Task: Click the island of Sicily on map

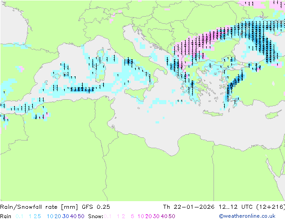Action: tap(135, 94)
